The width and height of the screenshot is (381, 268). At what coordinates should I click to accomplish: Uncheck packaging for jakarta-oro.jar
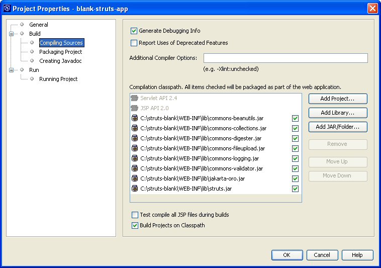point(295,178)
